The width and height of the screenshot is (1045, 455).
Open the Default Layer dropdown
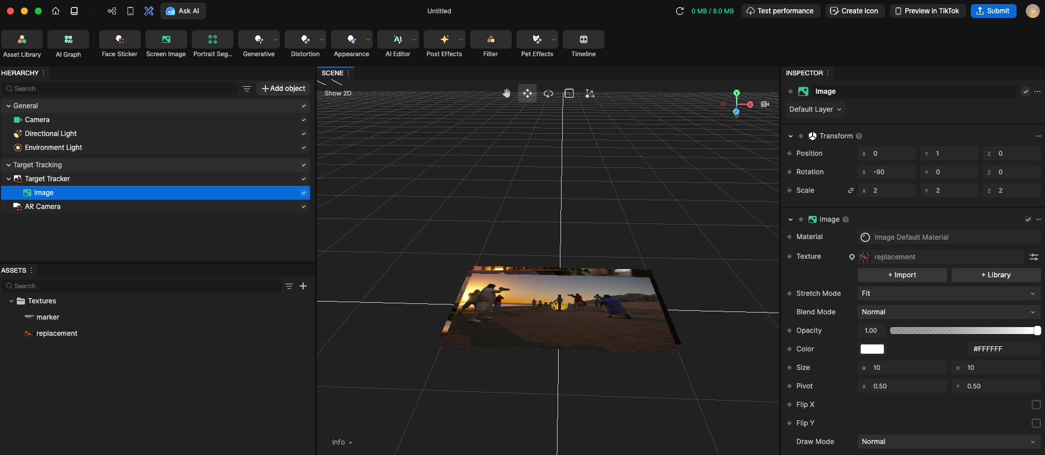coord(815,109)
